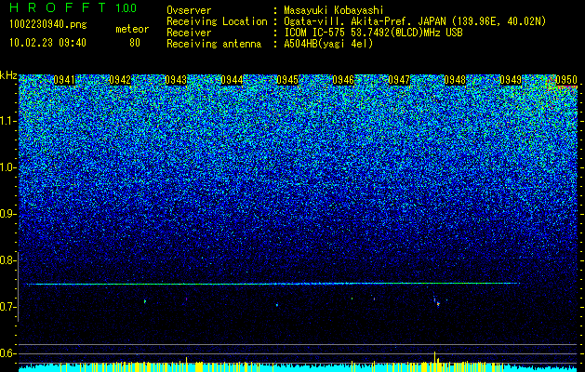Select the file name 1002230940.png

(47, 24)
